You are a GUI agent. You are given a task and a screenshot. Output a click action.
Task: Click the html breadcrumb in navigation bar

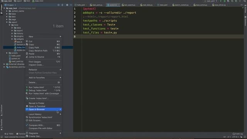[x=27, y=1]
